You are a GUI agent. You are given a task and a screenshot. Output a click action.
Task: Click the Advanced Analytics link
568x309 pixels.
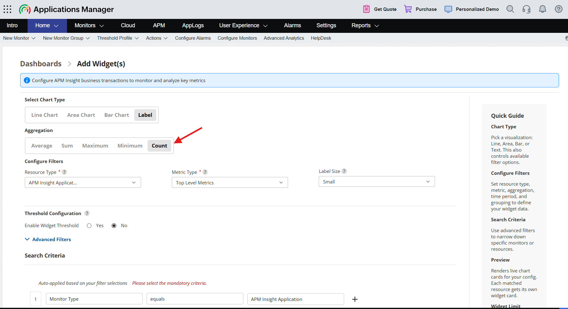[x=284, y=38]
